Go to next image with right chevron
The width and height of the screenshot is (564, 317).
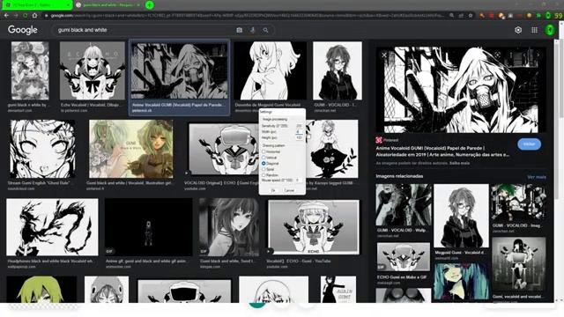click(538, 55)
